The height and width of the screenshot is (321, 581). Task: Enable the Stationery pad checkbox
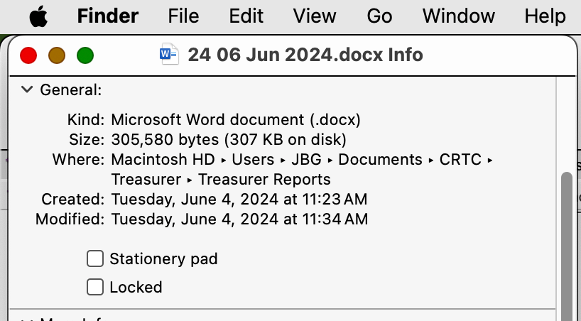(95, 259)
